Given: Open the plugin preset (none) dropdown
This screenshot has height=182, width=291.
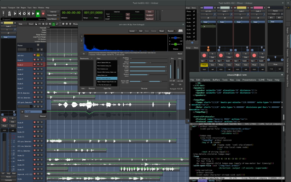Looking at the screenshot, I should tap(133, 31).
